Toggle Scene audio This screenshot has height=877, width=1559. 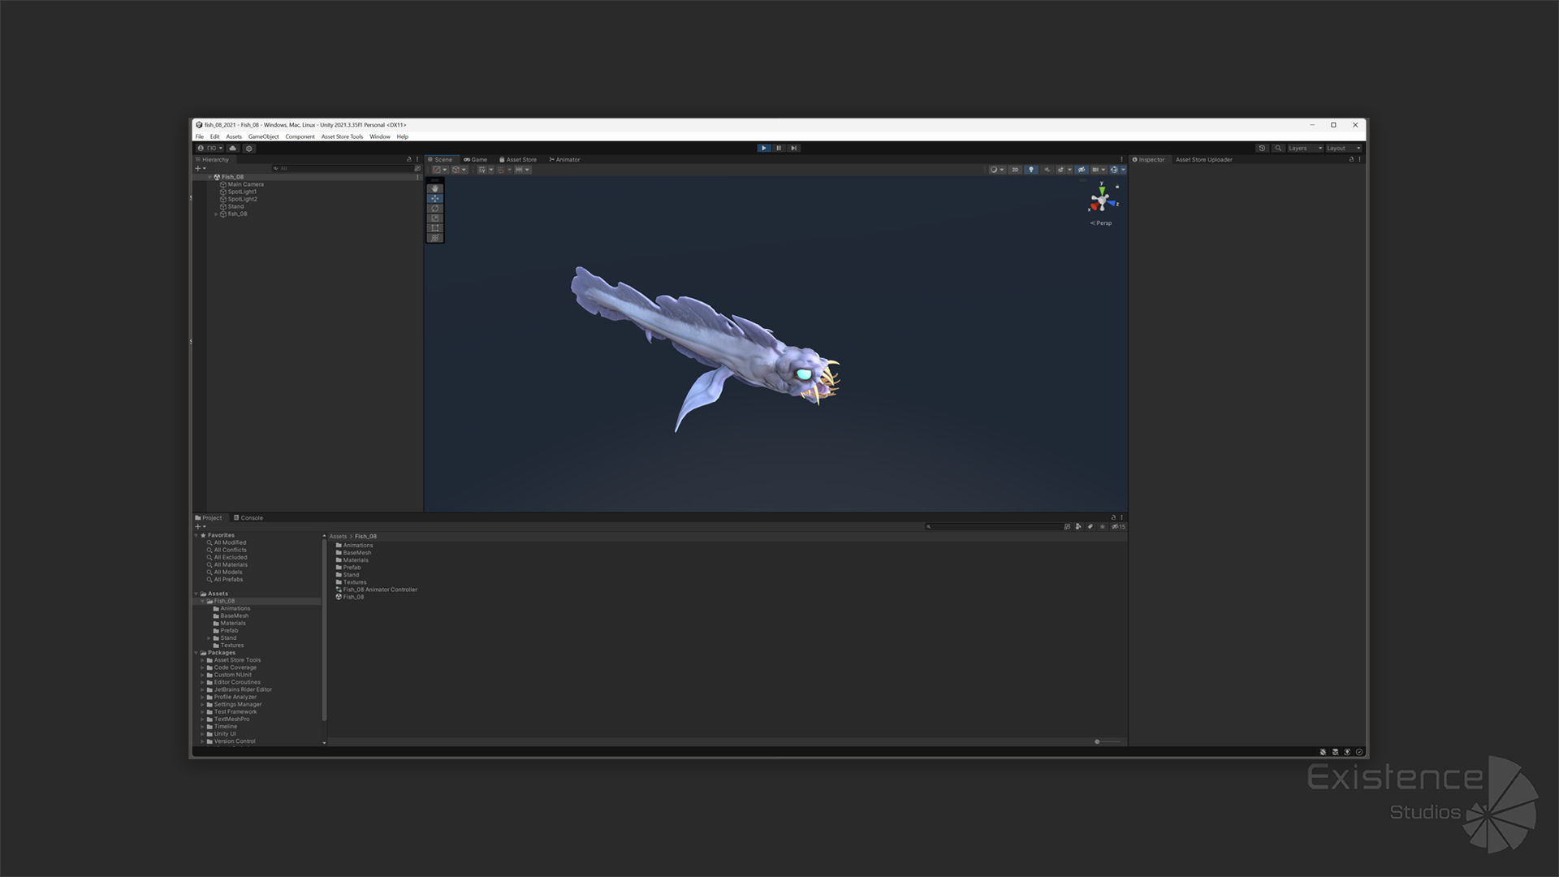[x=1047, y=170]
